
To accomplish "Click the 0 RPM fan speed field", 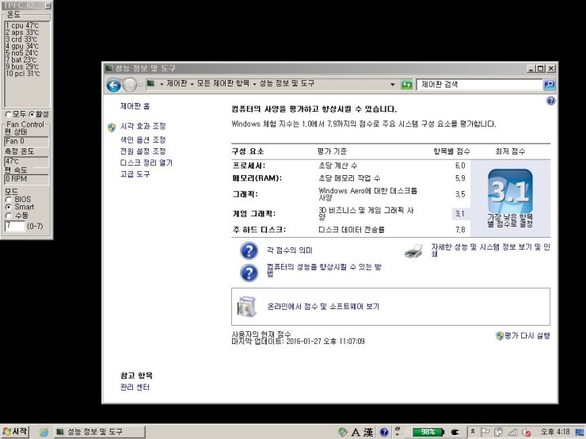I will 27,179.
